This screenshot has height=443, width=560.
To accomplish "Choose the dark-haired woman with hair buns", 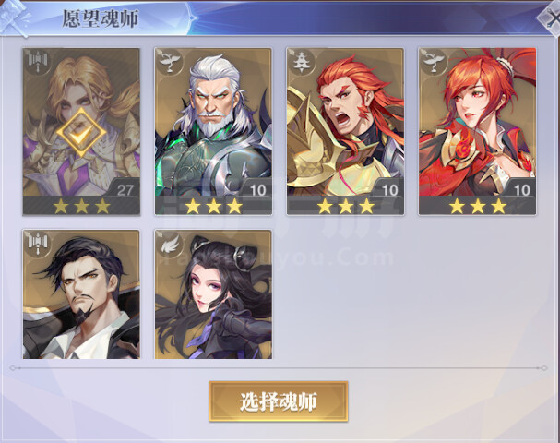I will (213, 294).
